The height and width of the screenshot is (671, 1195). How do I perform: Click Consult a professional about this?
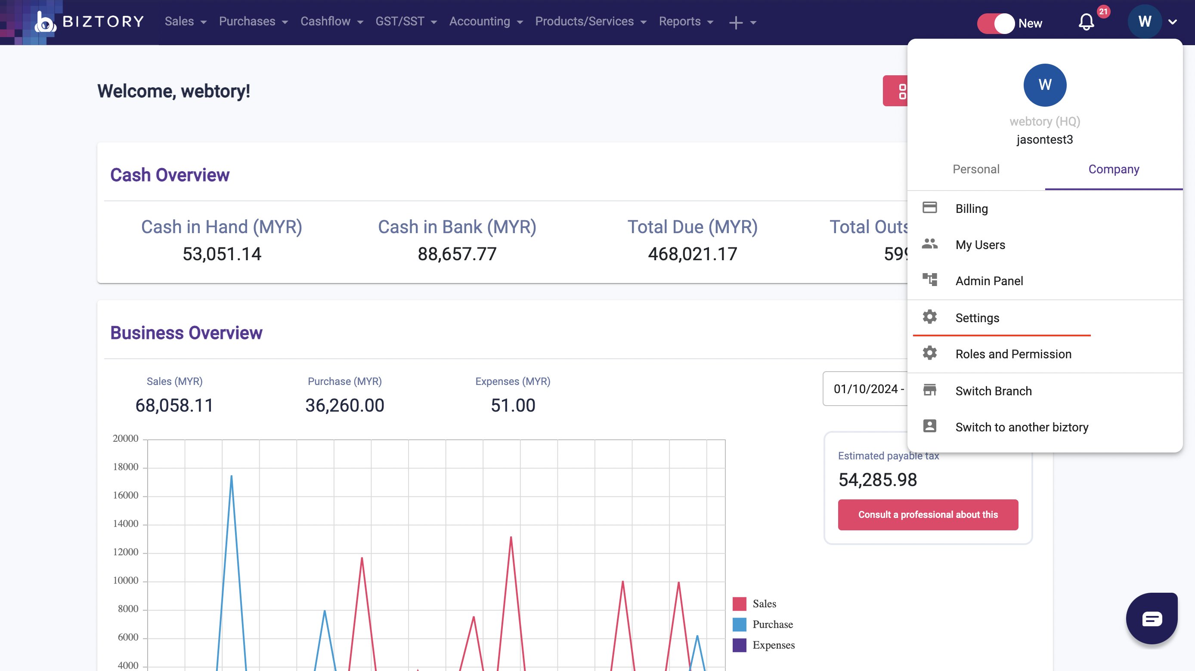pyautogui.click(x=928, y=514)
